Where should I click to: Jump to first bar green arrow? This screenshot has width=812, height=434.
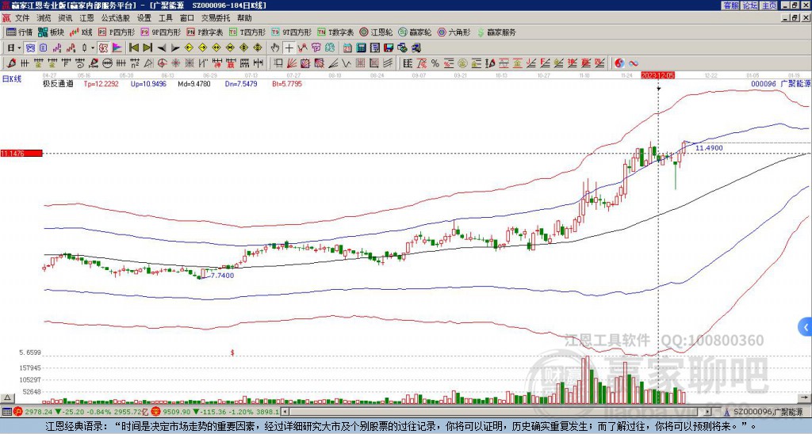[133, 48]
